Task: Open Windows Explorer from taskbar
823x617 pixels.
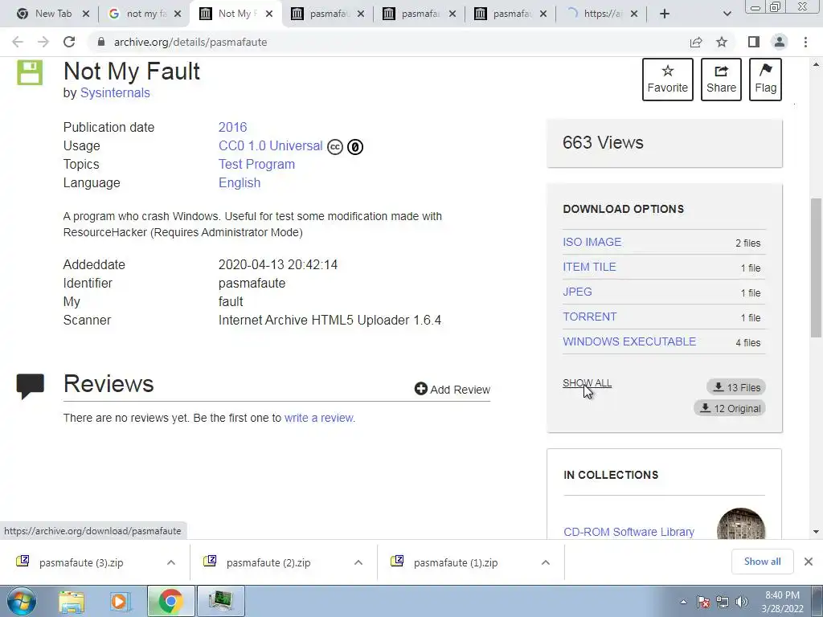Action: coord(72,602)
